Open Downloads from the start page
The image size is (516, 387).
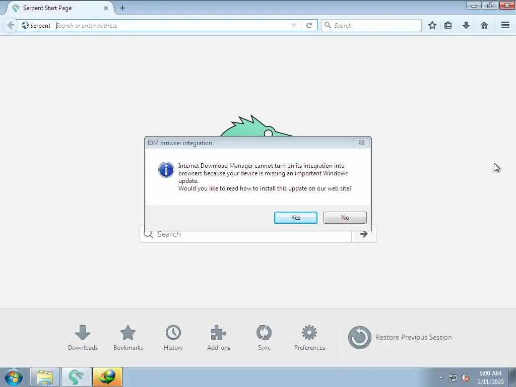(83, 337)
